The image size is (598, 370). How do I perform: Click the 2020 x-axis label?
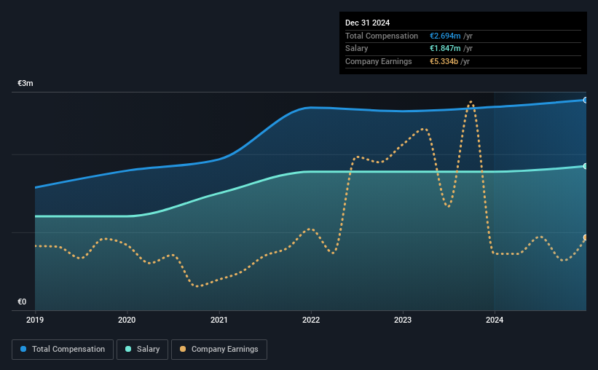click(x=127, y=320)
